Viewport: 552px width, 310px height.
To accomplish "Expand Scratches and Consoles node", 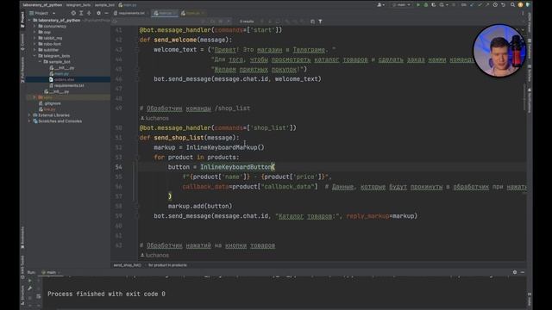I will click(29, 121).
